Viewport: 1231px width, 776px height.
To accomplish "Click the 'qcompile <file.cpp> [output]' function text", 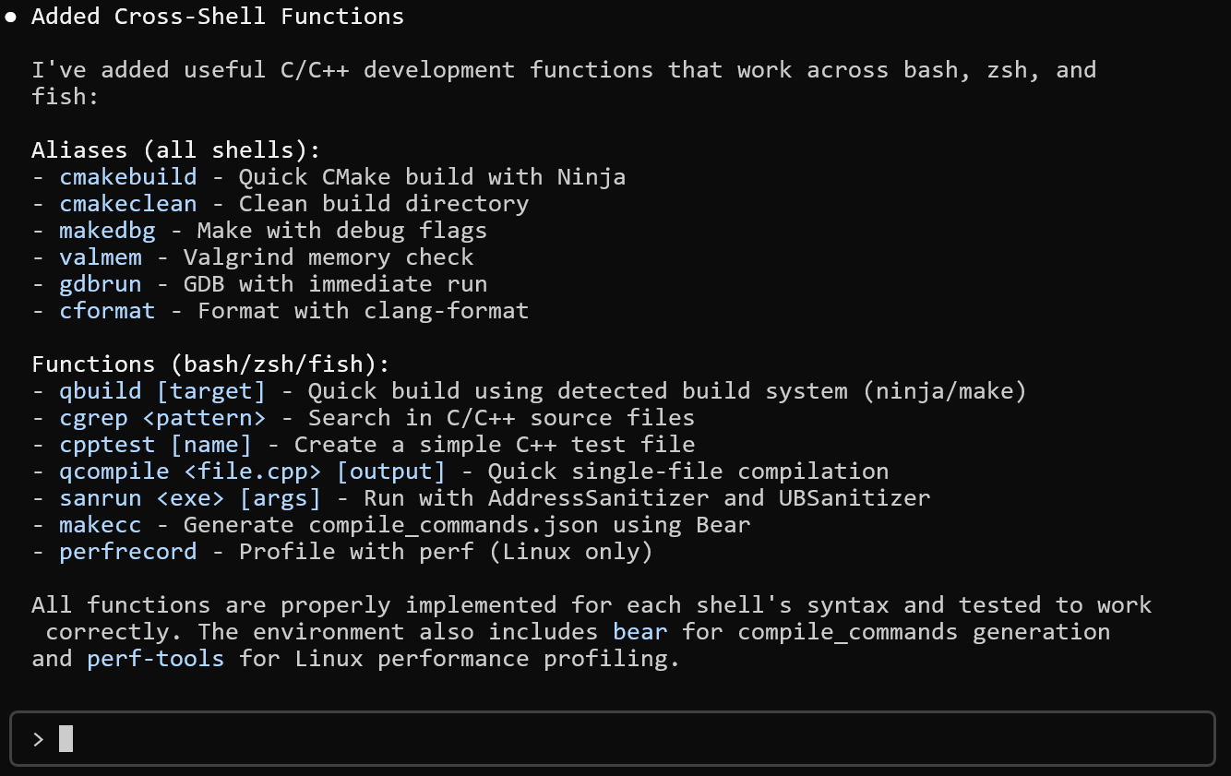I will coord(252,472).
